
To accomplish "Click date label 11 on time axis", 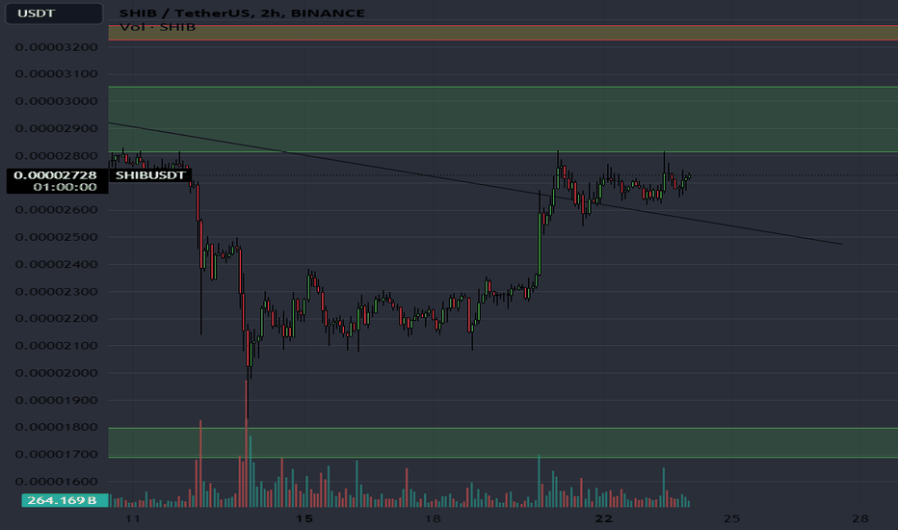I will coord(132,518).
